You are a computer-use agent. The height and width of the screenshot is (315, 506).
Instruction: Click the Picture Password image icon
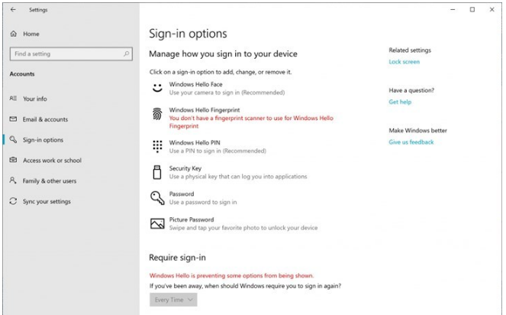(156, 223)
